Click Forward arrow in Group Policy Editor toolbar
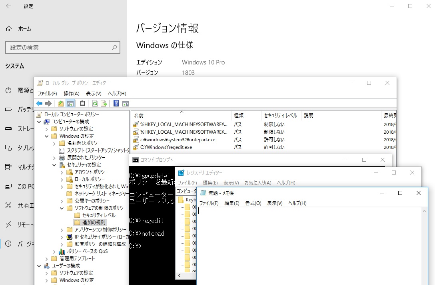Viewport: 435px width, 285px height. [48, 104]
